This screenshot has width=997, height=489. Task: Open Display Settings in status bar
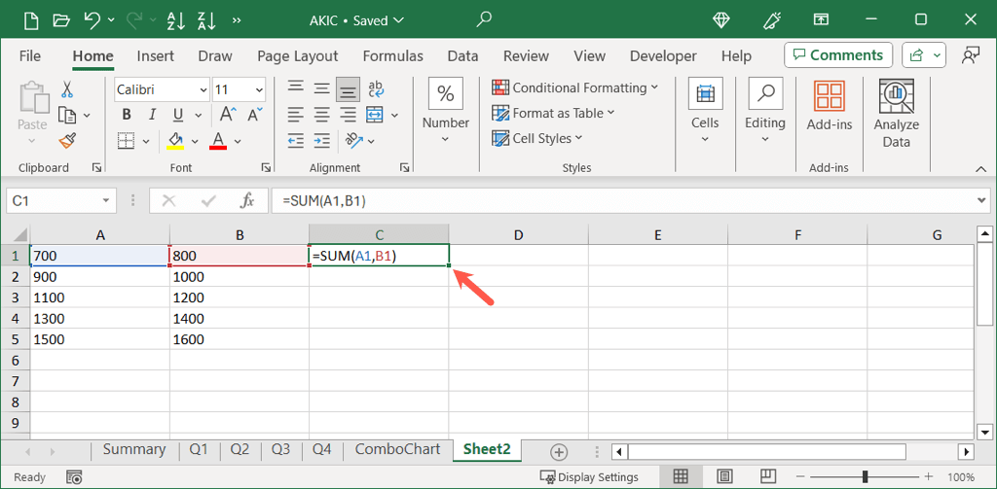tap(589, 477)
